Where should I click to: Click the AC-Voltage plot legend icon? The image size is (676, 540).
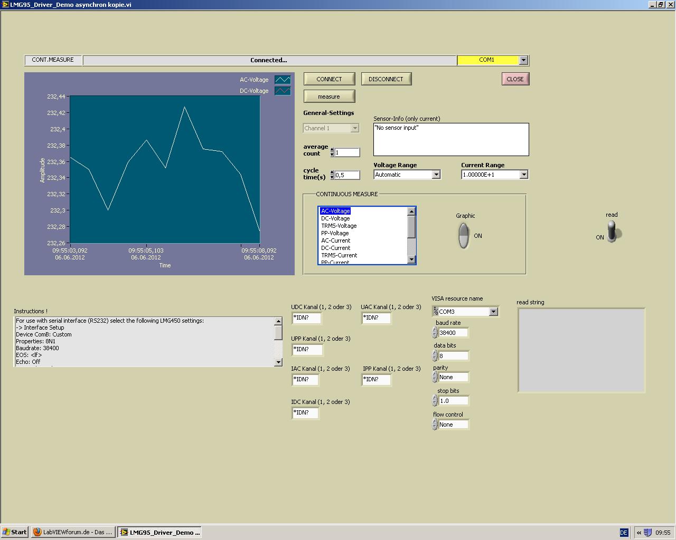point(283,80)
